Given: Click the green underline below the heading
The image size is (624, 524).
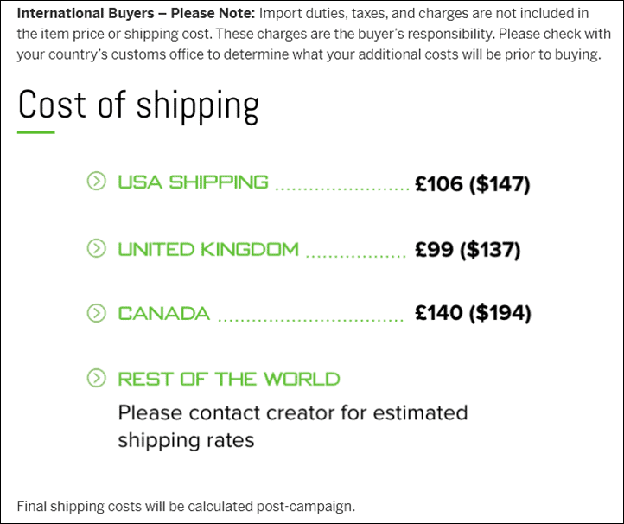Looking at the screenshot, I should pyautogui.click(x=35, y=132).
